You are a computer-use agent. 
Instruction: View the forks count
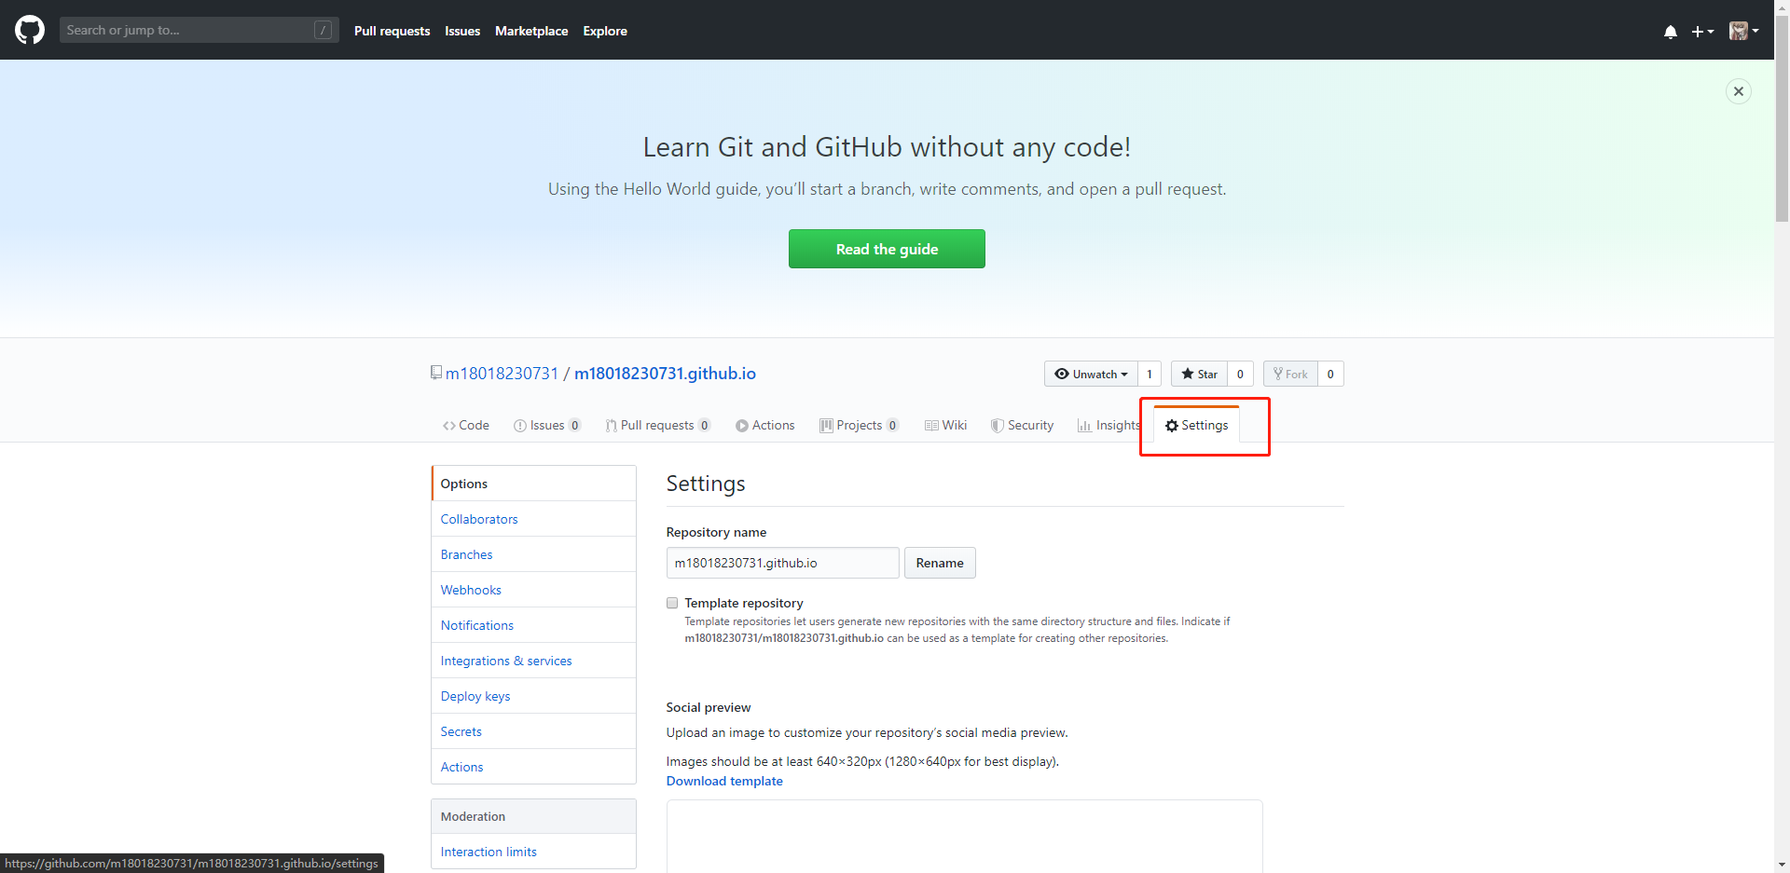[1330, 374]
